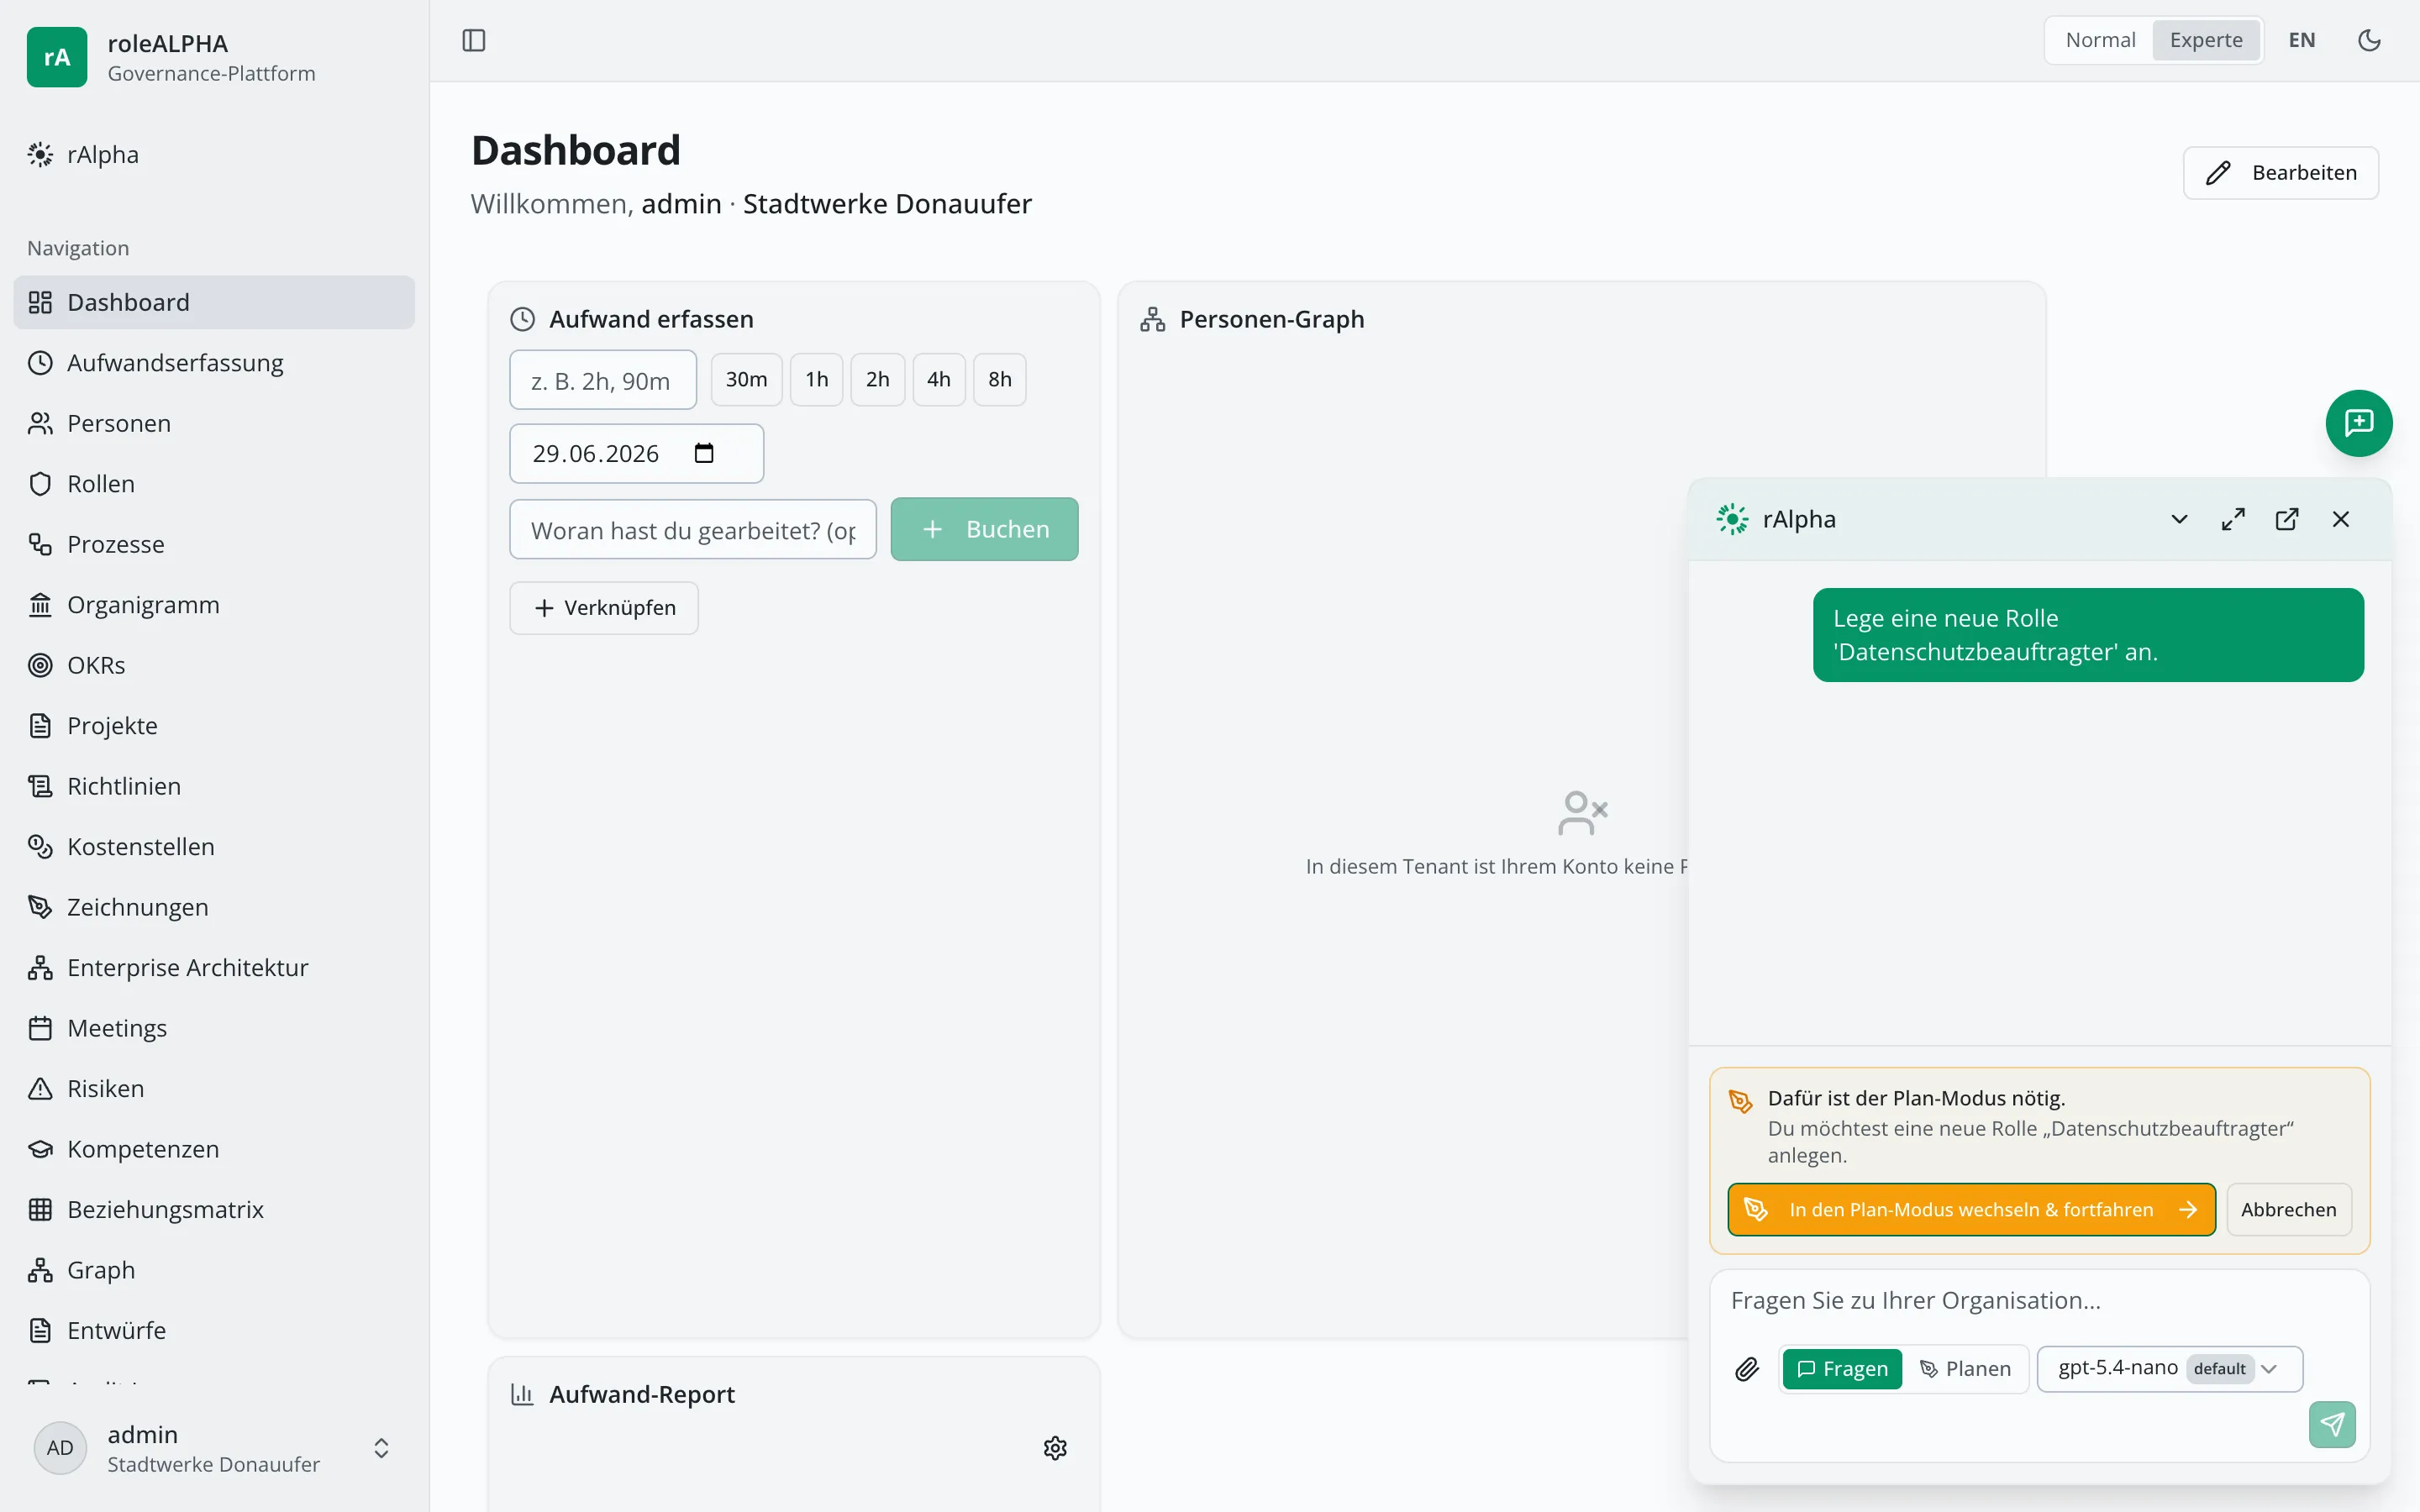This screenshot has height=1512, width=2420.
Task: Attach a file with paperclip icon
Action: [1746, 1369]
